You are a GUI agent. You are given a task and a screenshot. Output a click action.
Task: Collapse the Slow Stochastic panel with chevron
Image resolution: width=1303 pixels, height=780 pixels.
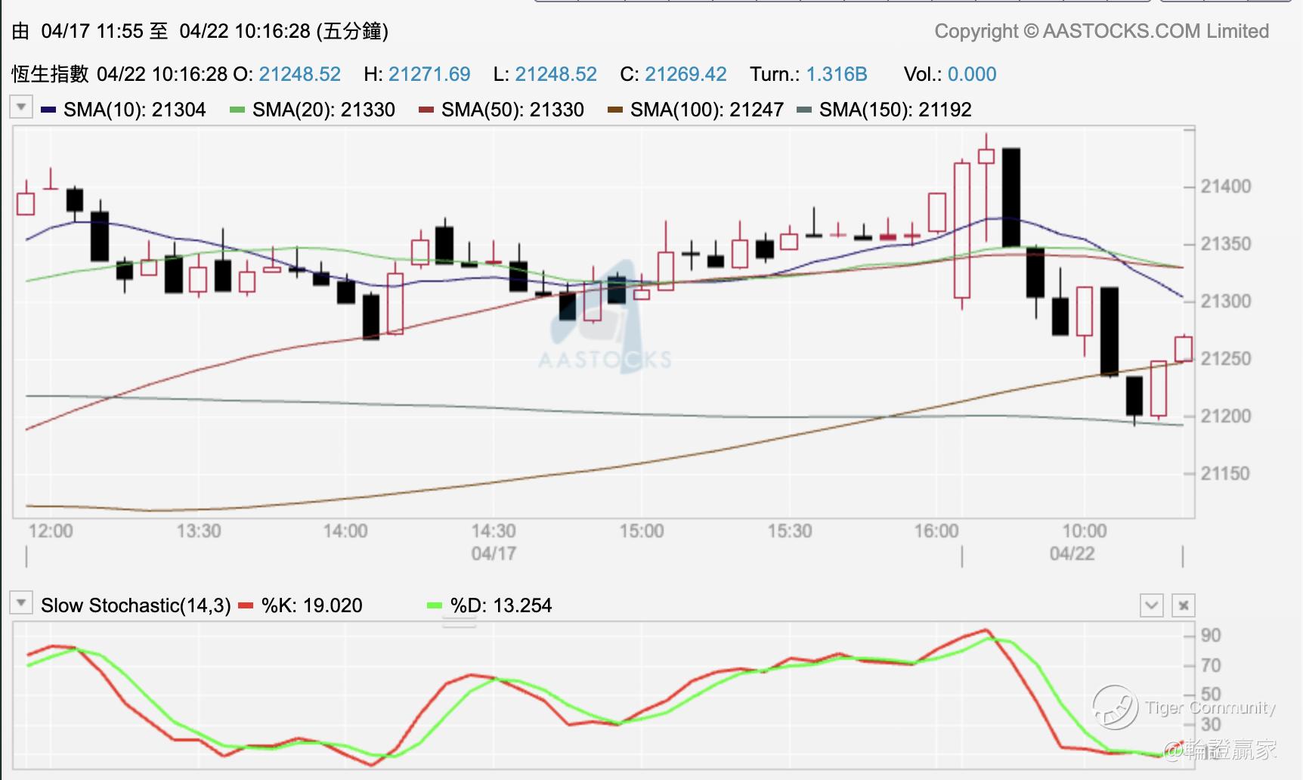pos(1151,605)
